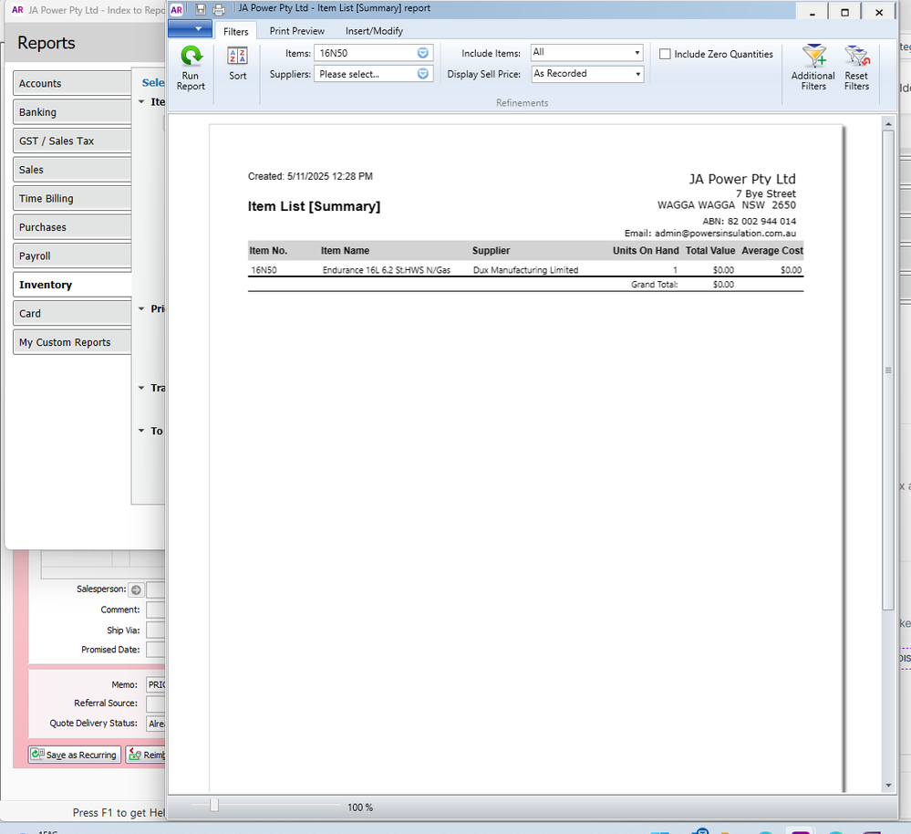The height and width of the screenshot is (834, 911).
Task: Open the Purchases reports category
Action: click(73, 227)
